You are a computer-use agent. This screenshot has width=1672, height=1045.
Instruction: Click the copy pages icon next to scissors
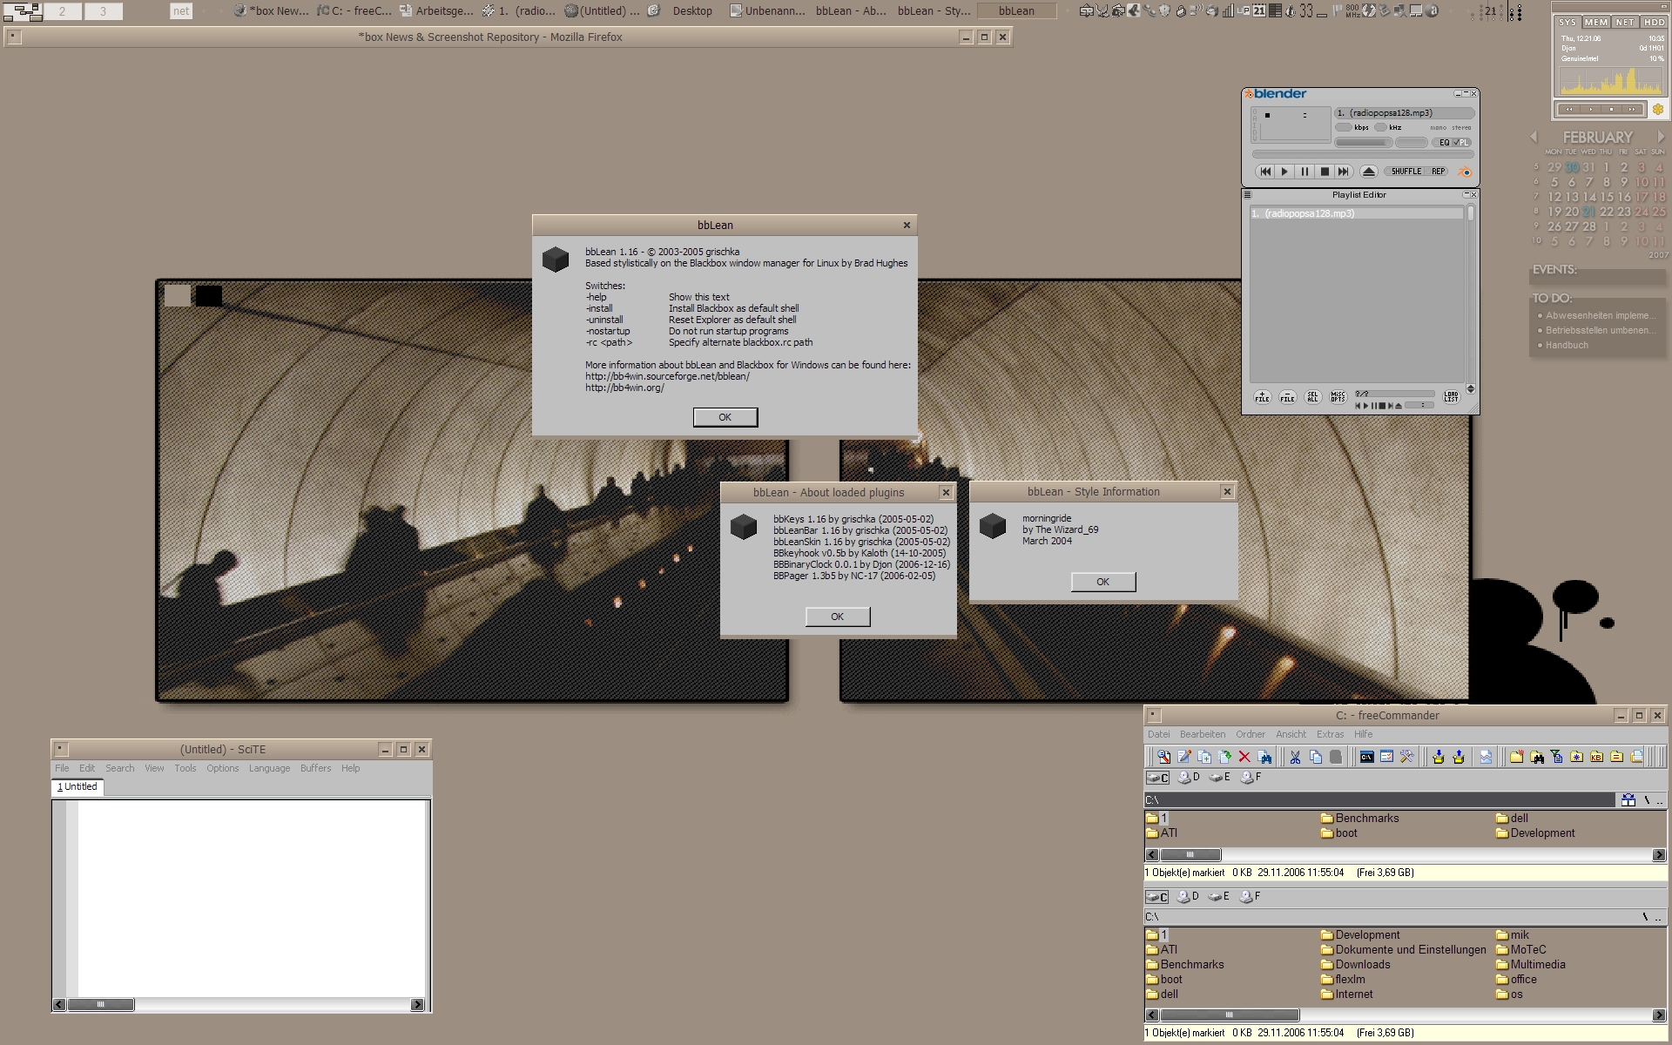pyautogui.click(x=1316, y=757)
